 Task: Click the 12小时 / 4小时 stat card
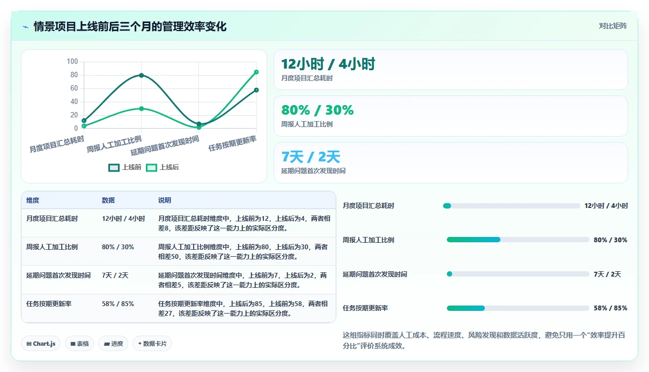[x=451, y=70]
